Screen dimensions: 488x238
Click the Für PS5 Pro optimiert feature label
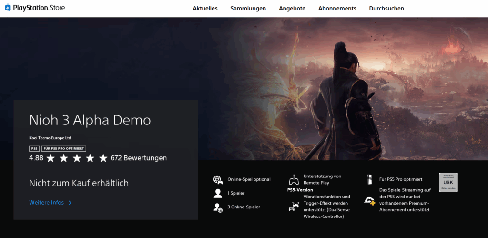401,179
